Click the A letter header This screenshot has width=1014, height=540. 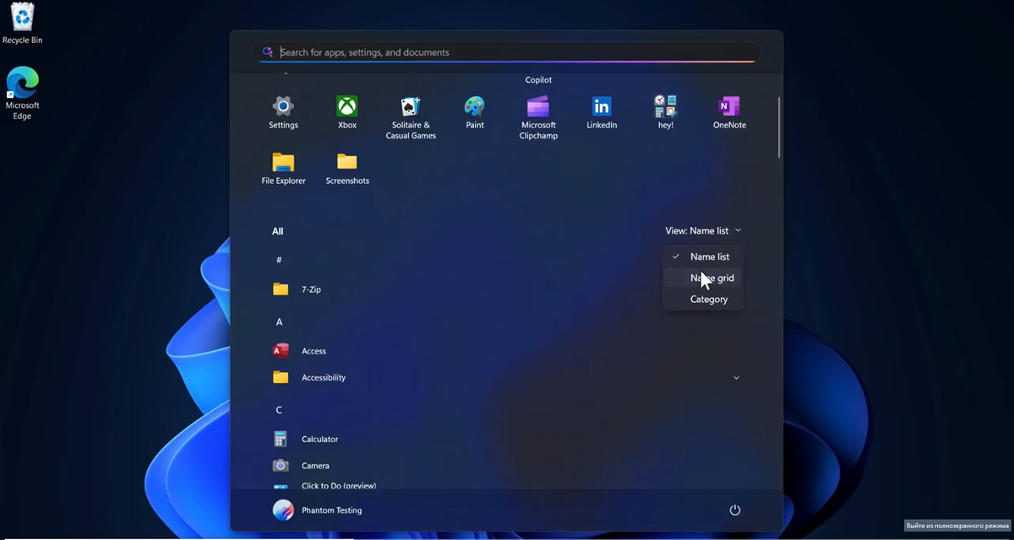(279, 322)
